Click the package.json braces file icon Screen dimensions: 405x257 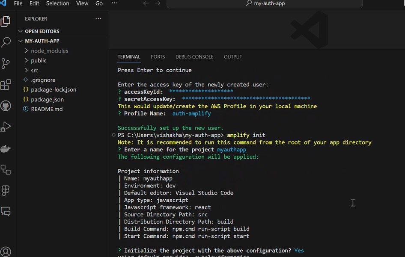coord(26,99)
